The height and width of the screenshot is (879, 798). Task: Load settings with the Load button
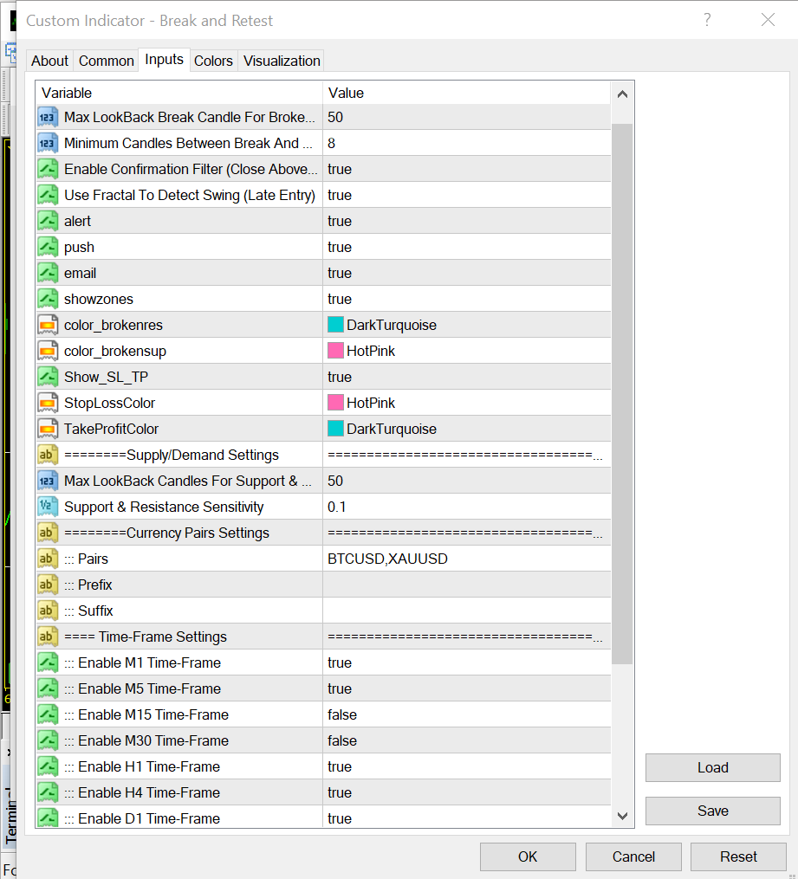click(713, 767)
